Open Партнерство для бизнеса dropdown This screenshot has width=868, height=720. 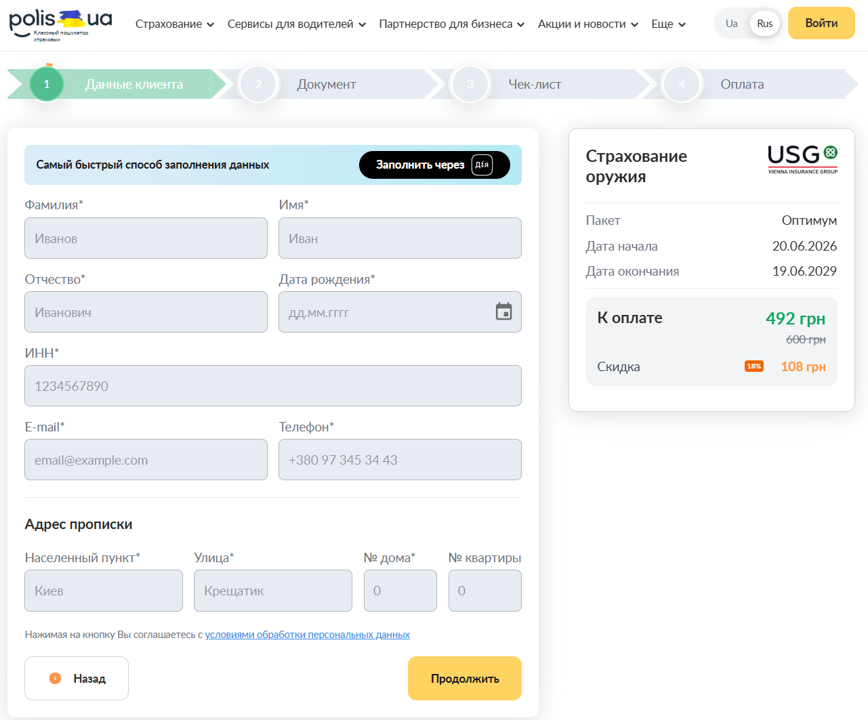pos(452,24)
